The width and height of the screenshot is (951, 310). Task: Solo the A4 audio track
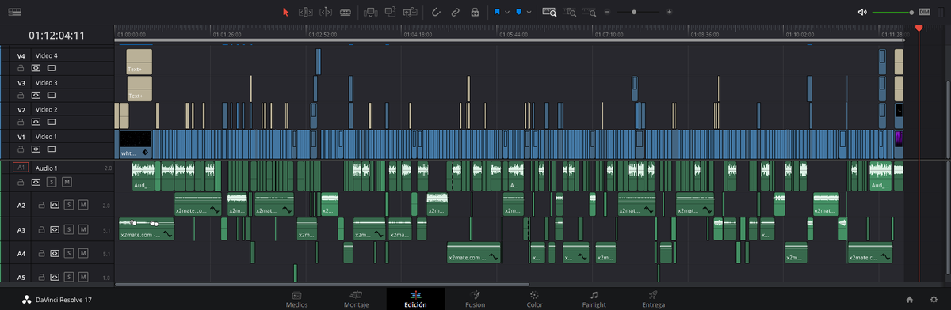coord(68,254)
